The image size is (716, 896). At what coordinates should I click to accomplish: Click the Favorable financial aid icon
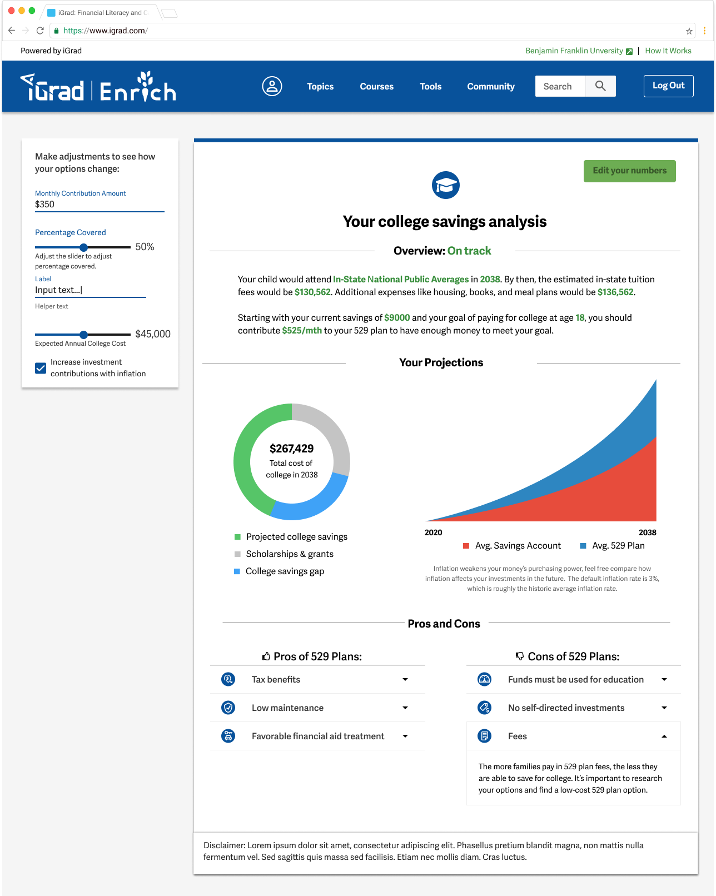pos(228,735)
